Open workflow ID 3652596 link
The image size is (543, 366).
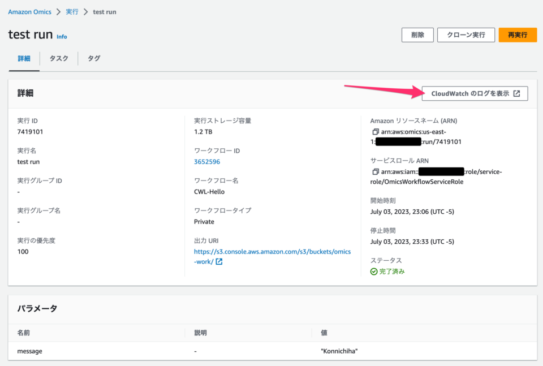(x=207, y=162)
